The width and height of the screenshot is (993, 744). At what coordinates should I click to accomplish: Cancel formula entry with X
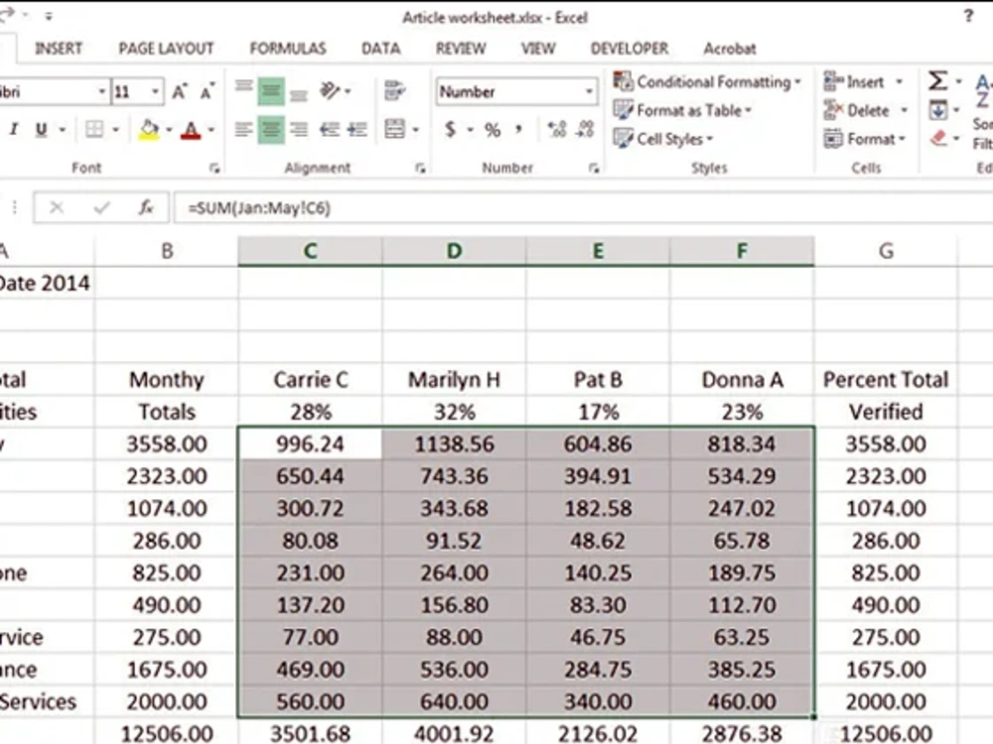[x=57, y=207]
